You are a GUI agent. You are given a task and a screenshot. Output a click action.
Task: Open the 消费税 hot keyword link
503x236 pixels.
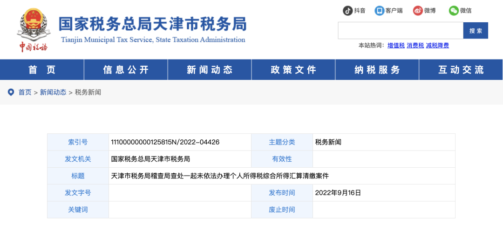[415, 46]
